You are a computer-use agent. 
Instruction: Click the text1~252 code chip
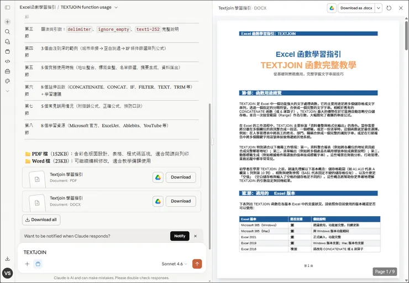(x=148, y=29)
